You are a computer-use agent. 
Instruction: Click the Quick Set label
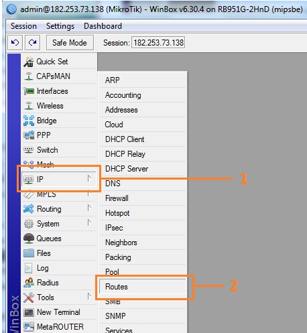(x=52, y=62)
